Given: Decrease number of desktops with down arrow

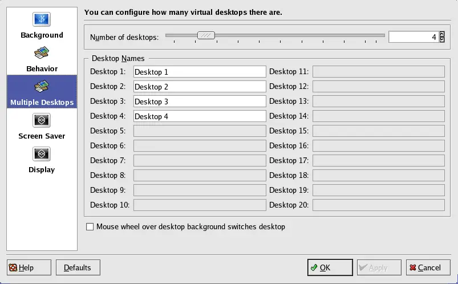Looking at the screenshot, I should pyautogui.click(x=441, y=40).
